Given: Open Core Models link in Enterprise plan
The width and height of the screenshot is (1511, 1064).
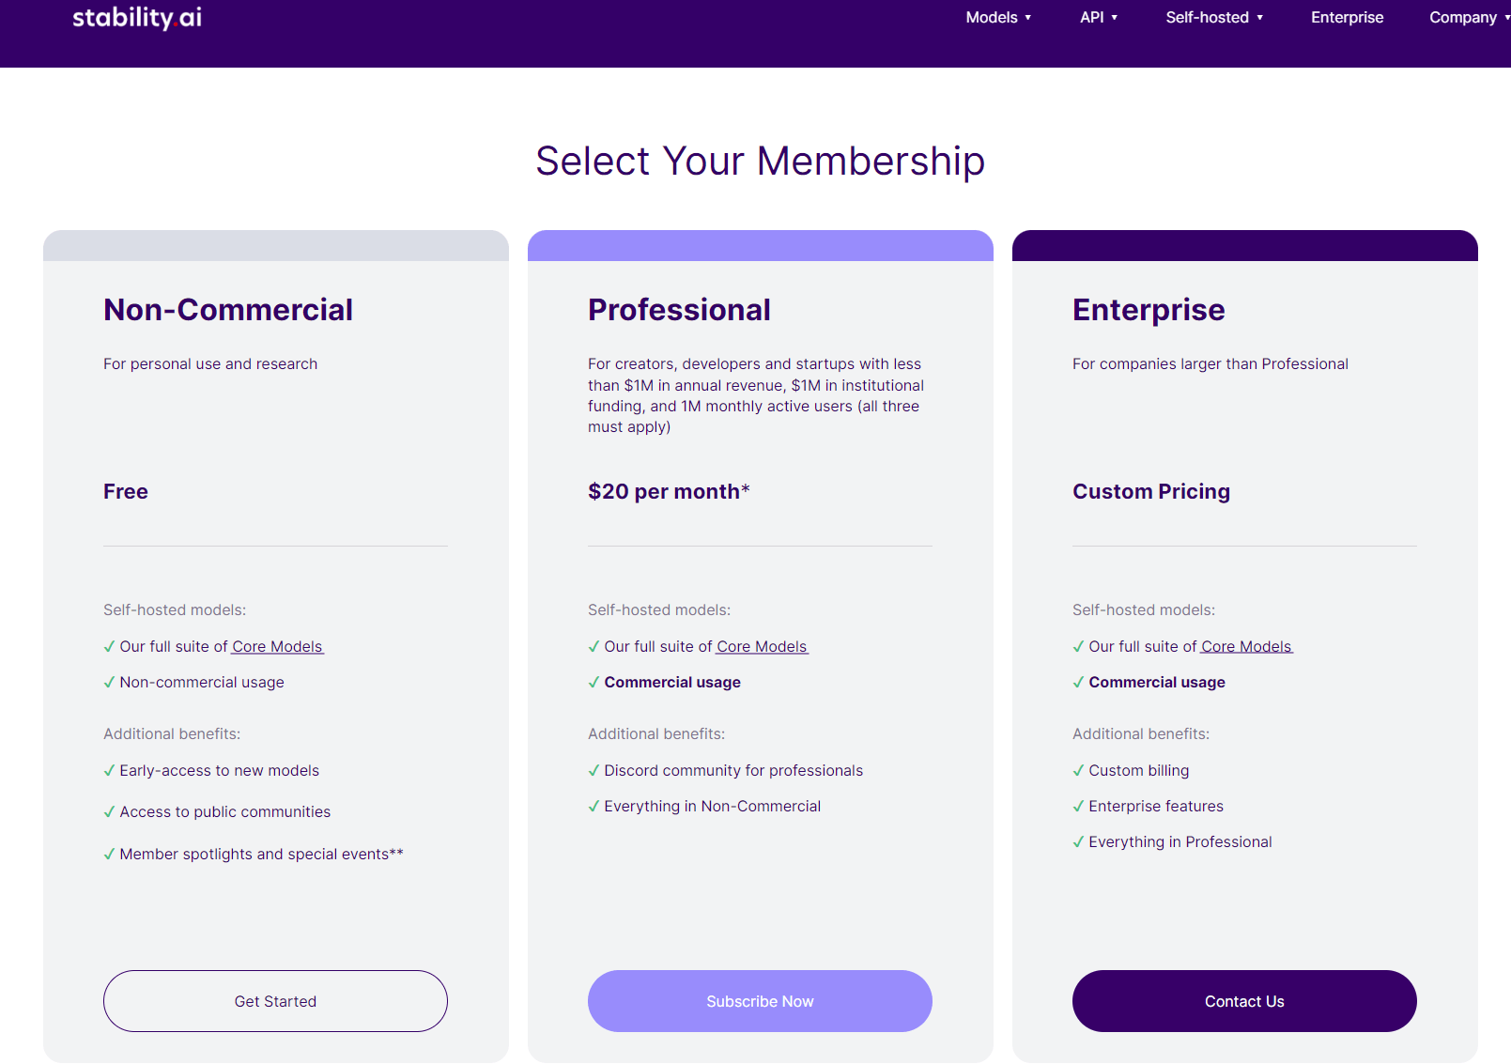Looking at the screenshot, I should [1246, 647].
